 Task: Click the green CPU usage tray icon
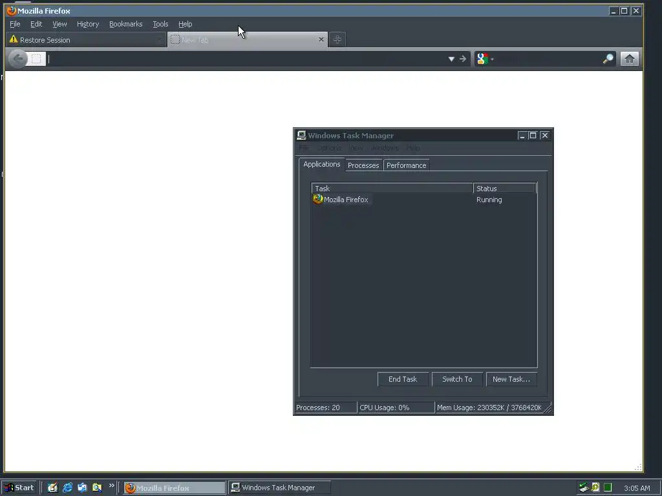click(608, 488)
